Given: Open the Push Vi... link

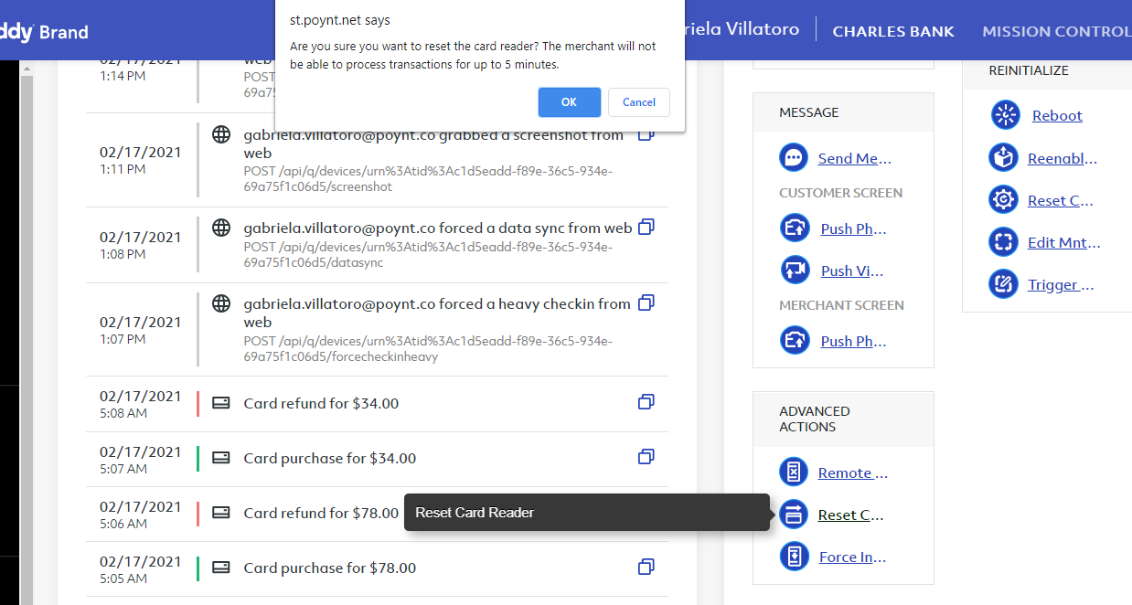Looking at the screenshot, I should pos(851,271).
